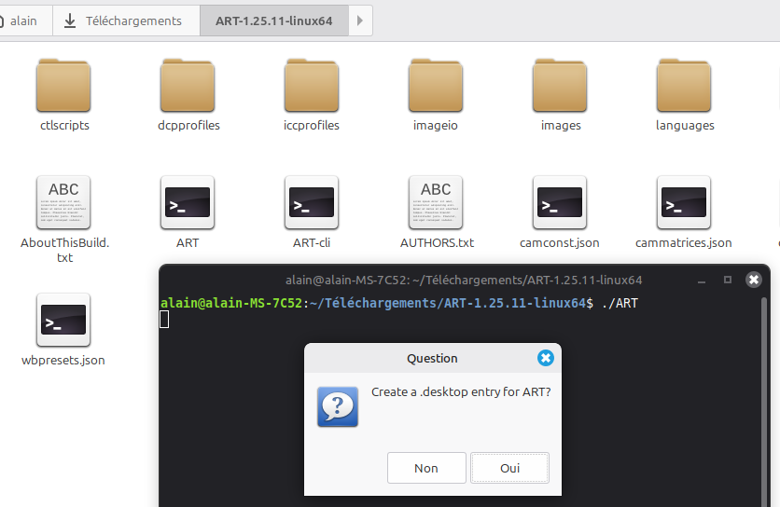780x507 pixels.
Task: Click the camconst.json file icon
Action: click(560, 203)
